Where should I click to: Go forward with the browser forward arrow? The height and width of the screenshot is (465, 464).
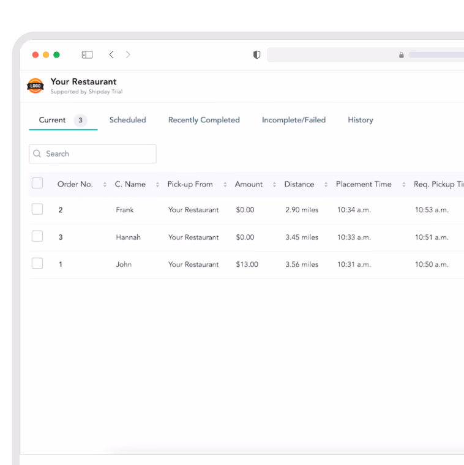click(x=128, y=54)
